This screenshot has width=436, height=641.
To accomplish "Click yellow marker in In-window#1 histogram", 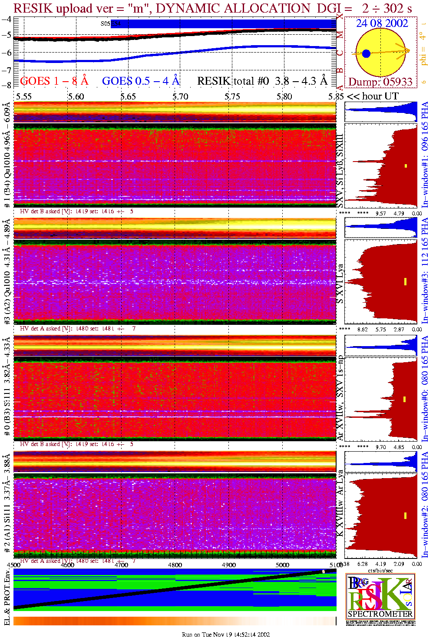I will (406, 165).
